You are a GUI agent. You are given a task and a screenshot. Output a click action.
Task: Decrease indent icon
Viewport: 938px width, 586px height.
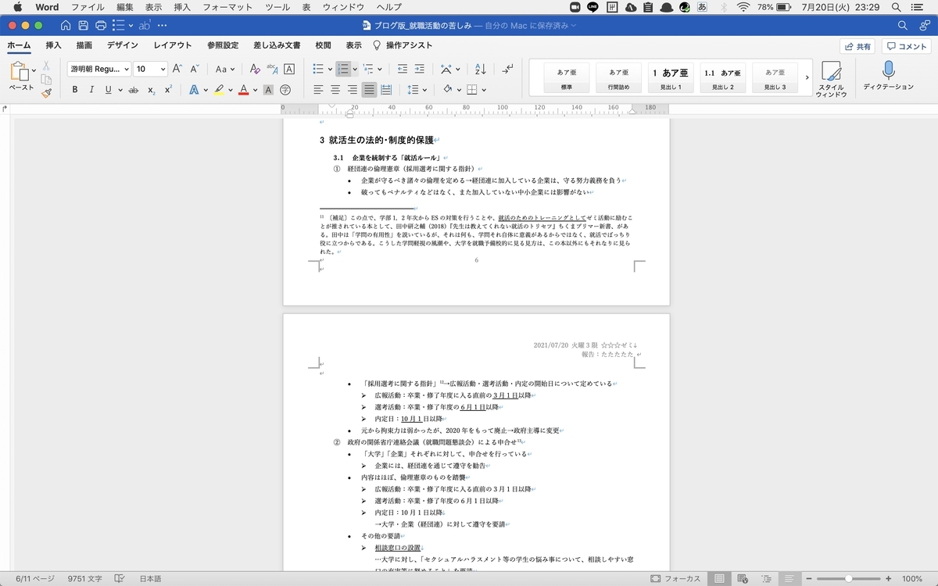(x=403, y=70)
